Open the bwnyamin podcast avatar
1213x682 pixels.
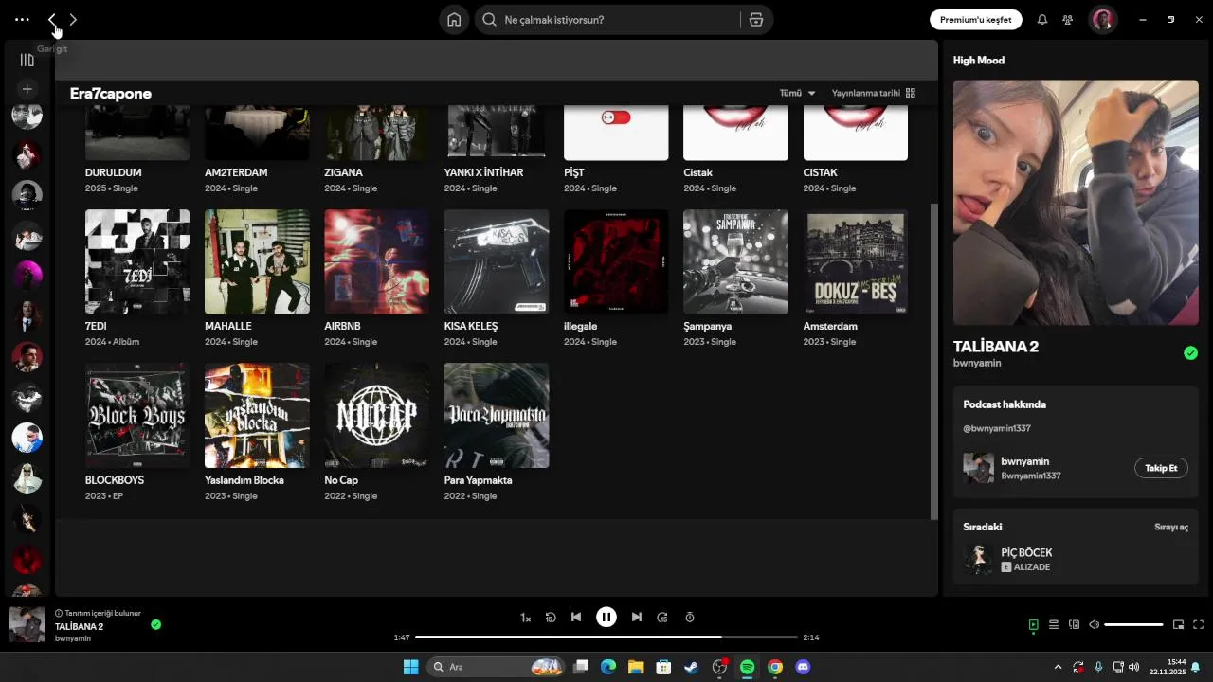(x=979, y=468)
